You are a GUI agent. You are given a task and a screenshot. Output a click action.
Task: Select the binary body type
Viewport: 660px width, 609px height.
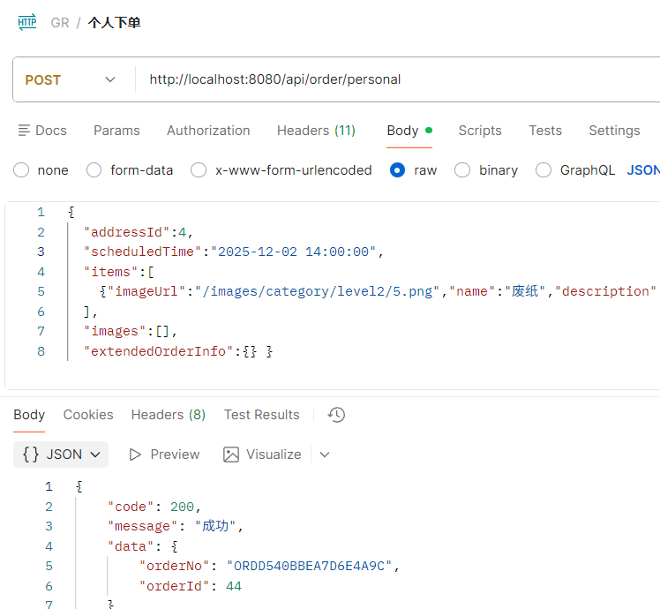pyautogui.click(x=462, y=170)
